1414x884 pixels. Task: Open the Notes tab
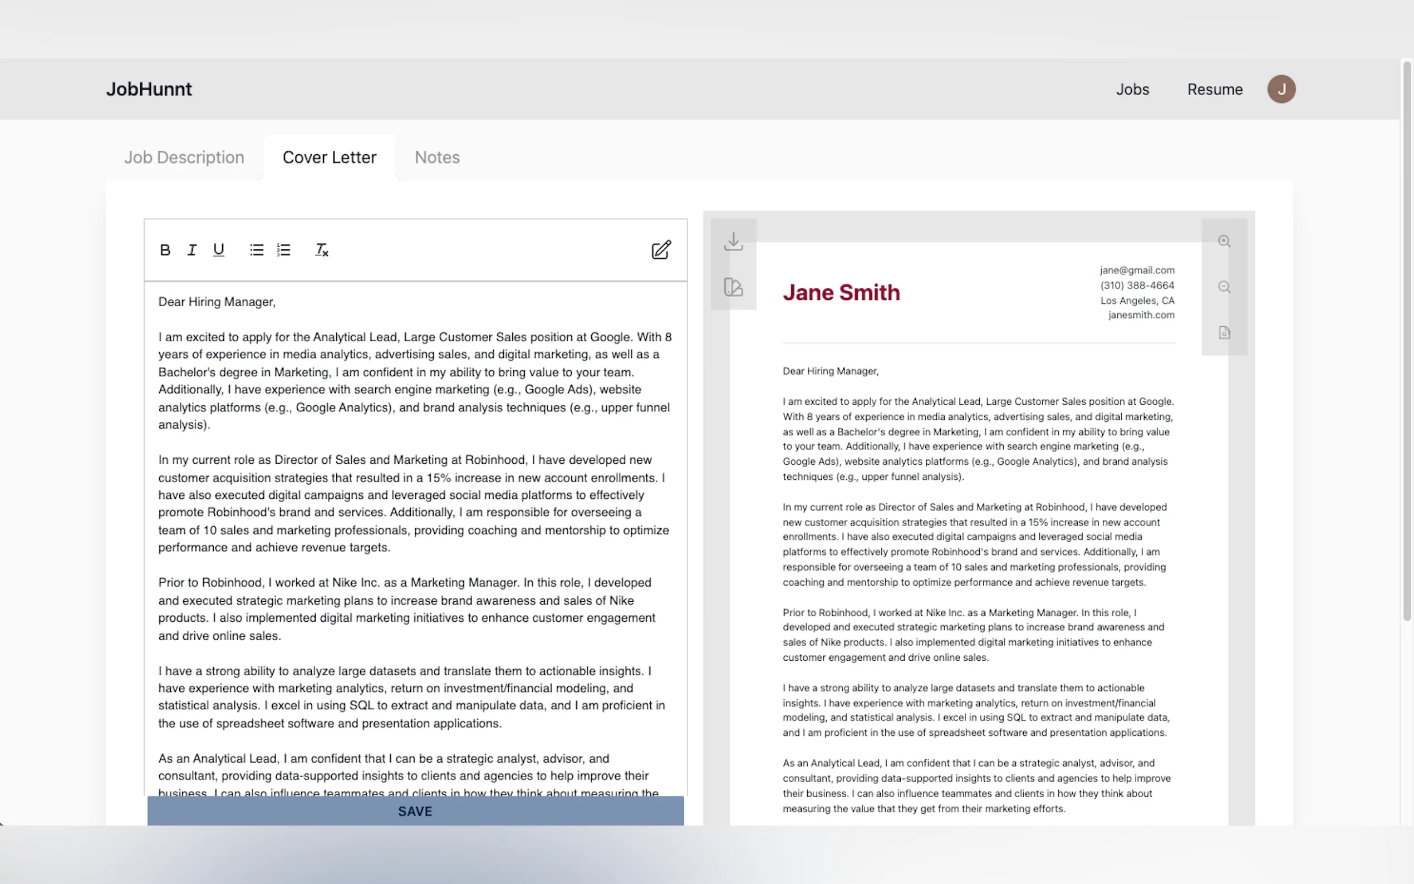click(437, 158)
